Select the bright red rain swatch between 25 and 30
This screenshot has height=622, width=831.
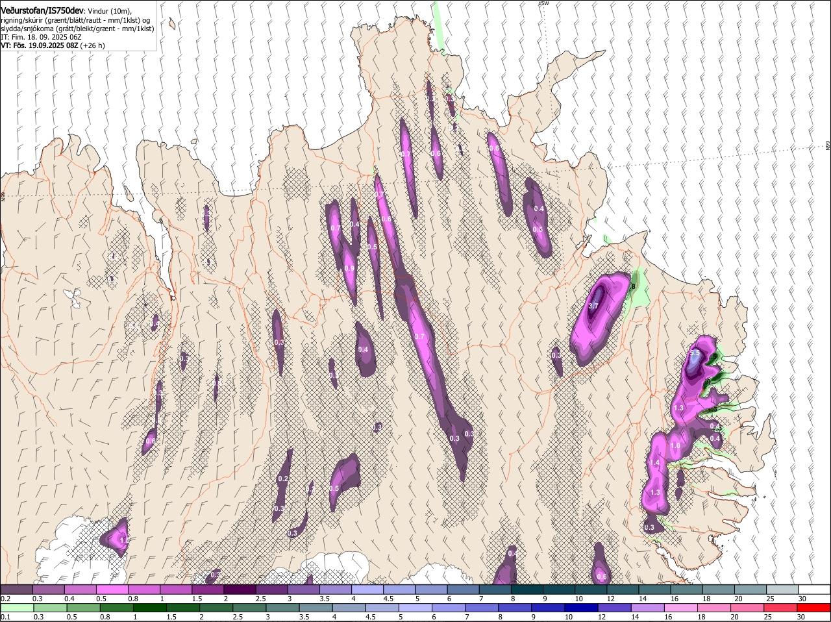point(780,608)
